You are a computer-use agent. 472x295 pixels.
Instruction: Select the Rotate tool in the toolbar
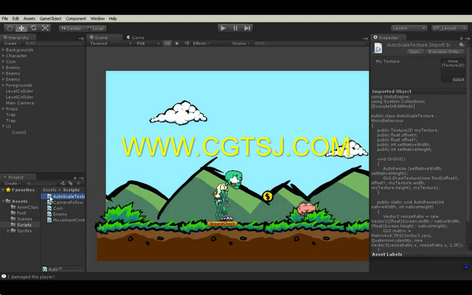tap(34, 28)
